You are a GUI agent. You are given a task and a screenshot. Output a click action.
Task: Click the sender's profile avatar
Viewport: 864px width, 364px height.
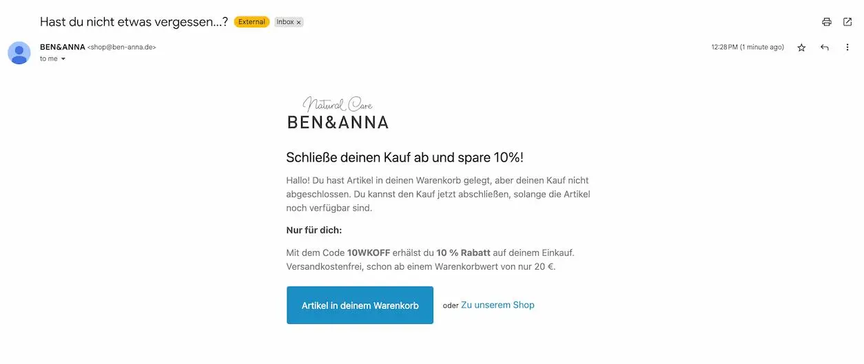[x=19, y=53]
